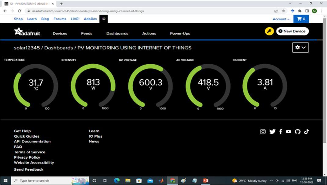The image size is (327, 185).
Task: Click the Adafruit logo
Action: (27, 32)
